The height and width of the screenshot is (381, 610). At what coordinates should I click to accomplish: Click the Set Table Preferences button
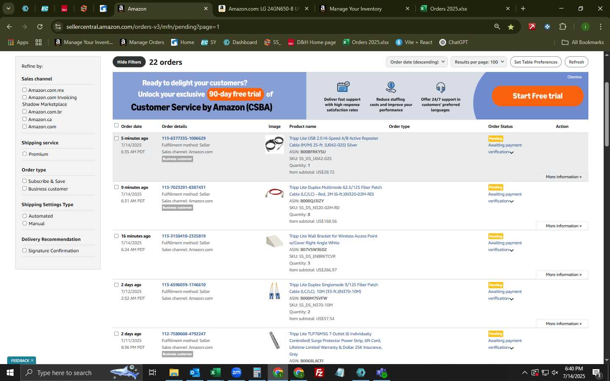tap(535, 62)
